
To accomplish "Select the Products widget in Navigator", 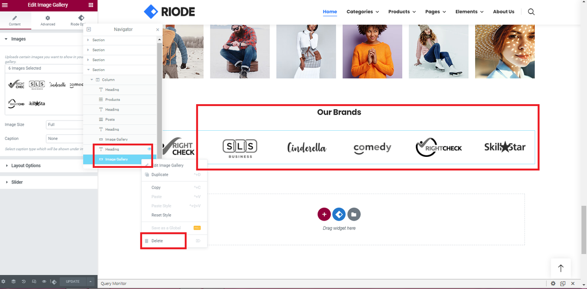I will 120,100.
